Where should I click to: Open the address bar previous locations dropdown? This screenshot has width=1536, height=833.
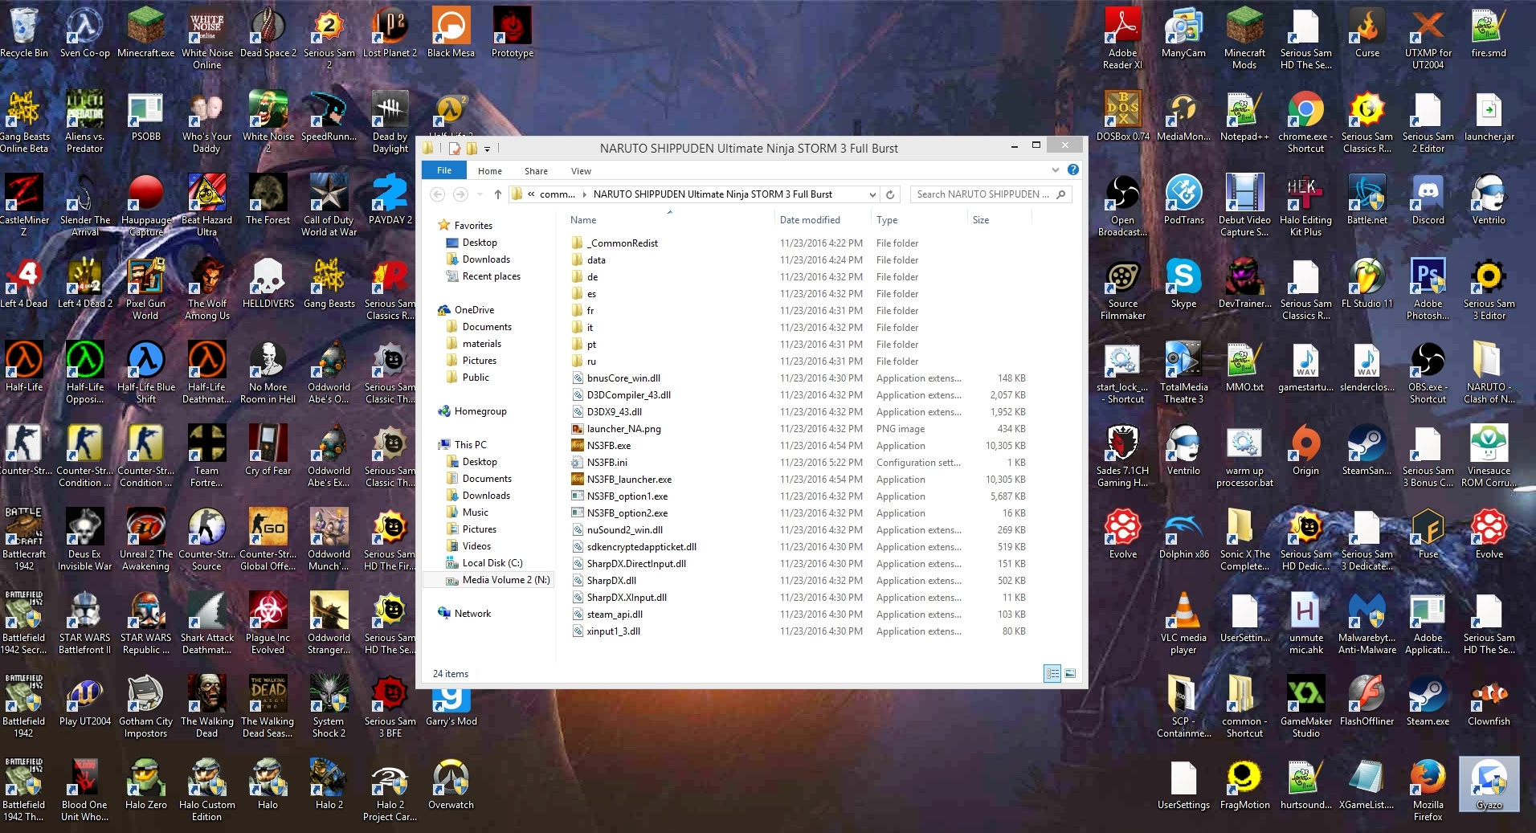pyautogui.click(x=872, y=194)
